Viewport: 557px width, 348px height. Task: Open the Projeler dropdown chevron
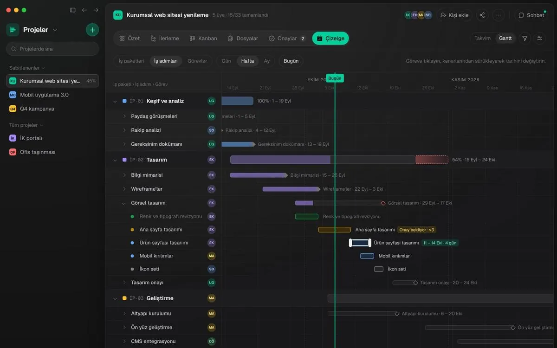(55, 30)
